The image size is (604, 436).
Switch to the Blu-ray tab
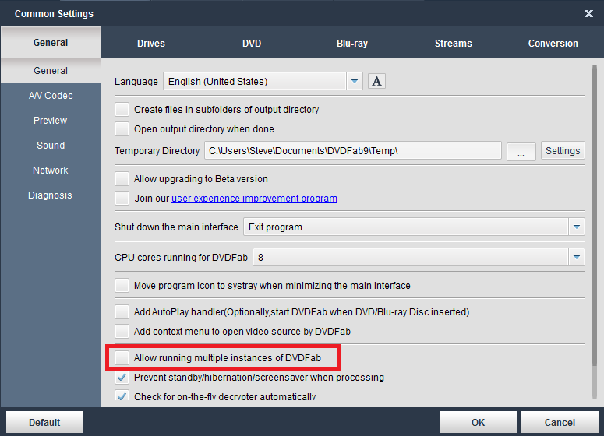[x=351, y=44]
